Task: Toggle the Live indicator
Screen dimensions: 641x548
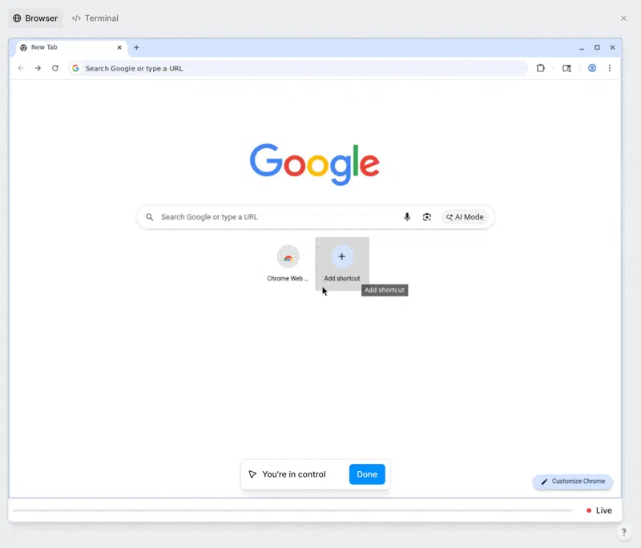Action: tap(599, 510)
